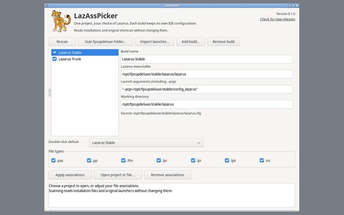This screenshot has height=215, width=344.
Task: Minimize the LazAssPicker window
Action: [290, 5]
